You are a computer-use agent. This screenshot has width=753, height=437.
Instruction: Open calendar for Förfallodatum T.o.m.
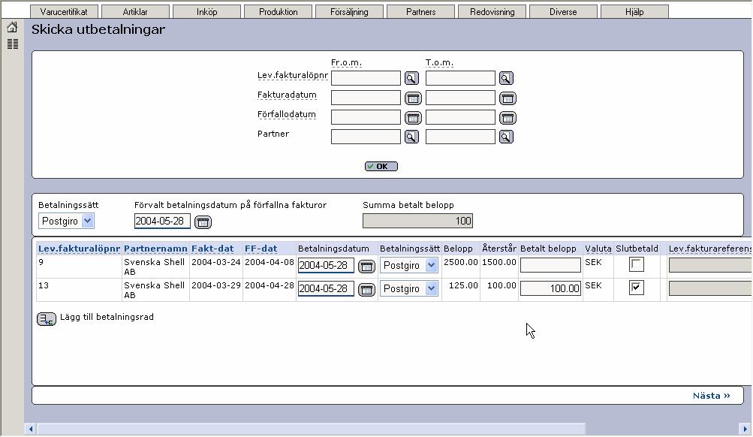click(x=508, y=118)
